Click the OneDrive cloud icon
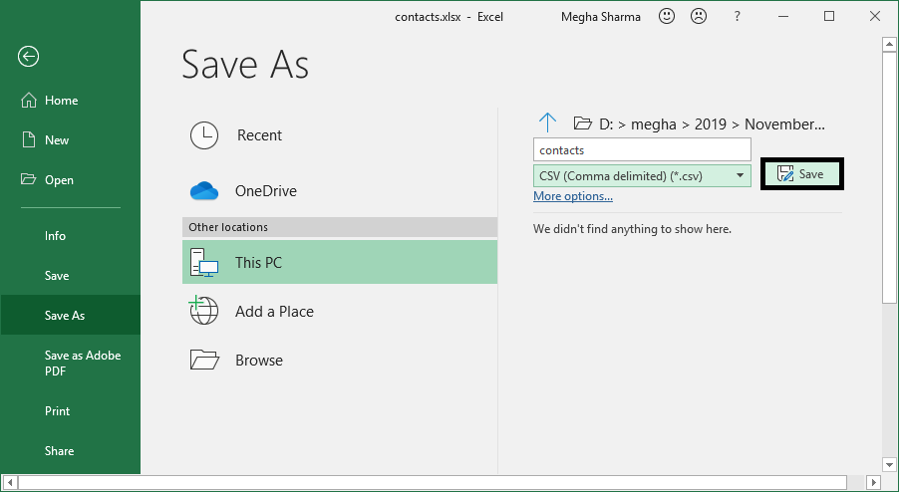899x492 pixels. pyautogui.click(x=204, y=191)
